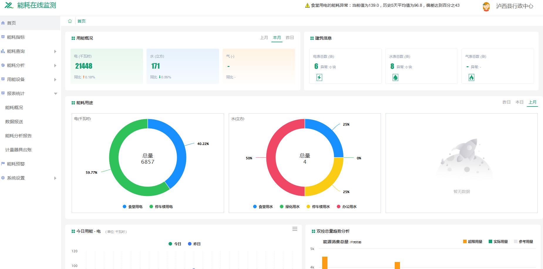This screenshot has width=543, height=269.
Task: Click the user avatar icon
Action: [x=486, y=6]
